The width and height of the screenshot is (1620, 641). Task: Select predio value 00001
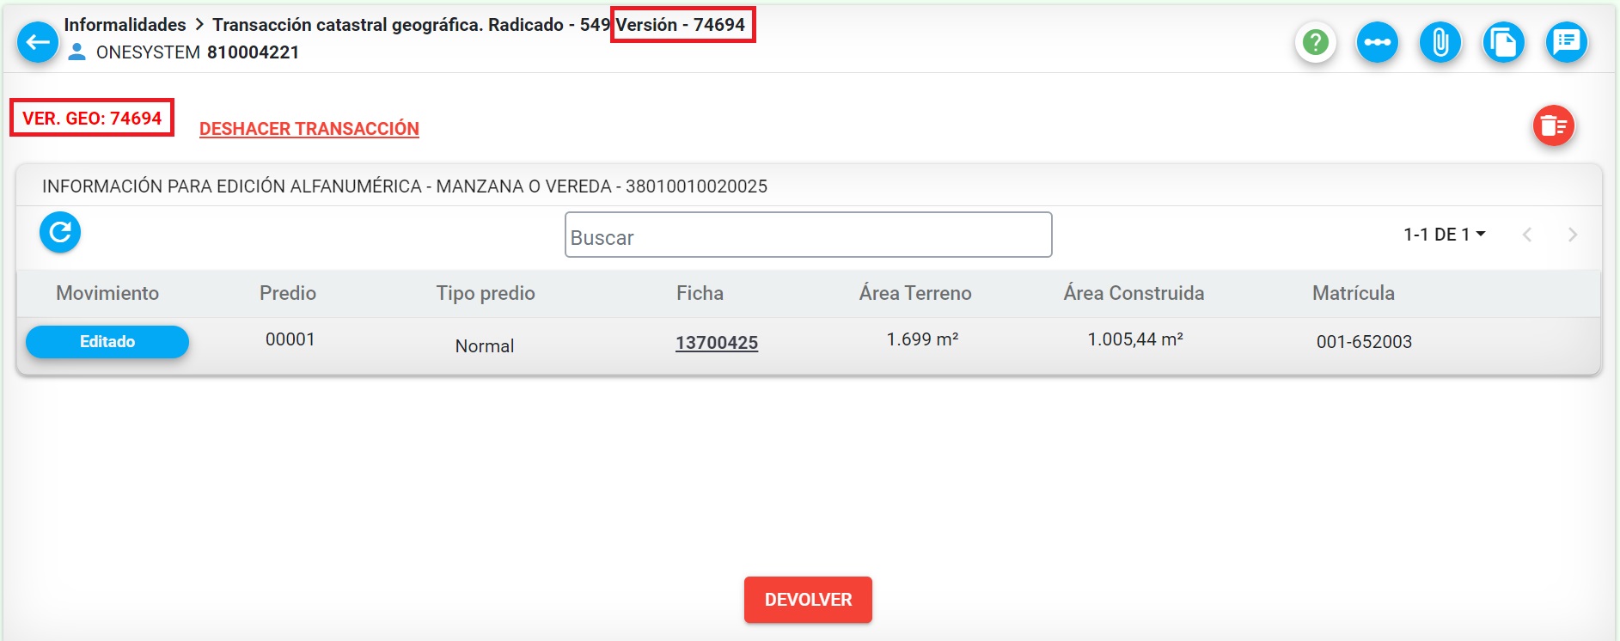click(x=290, y=339)
